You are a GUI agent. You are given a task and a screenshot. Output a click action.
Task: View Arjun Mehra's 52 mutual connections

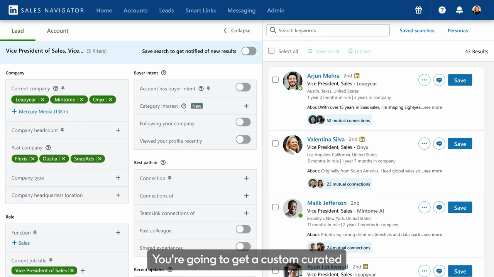[x=340, y=120]
